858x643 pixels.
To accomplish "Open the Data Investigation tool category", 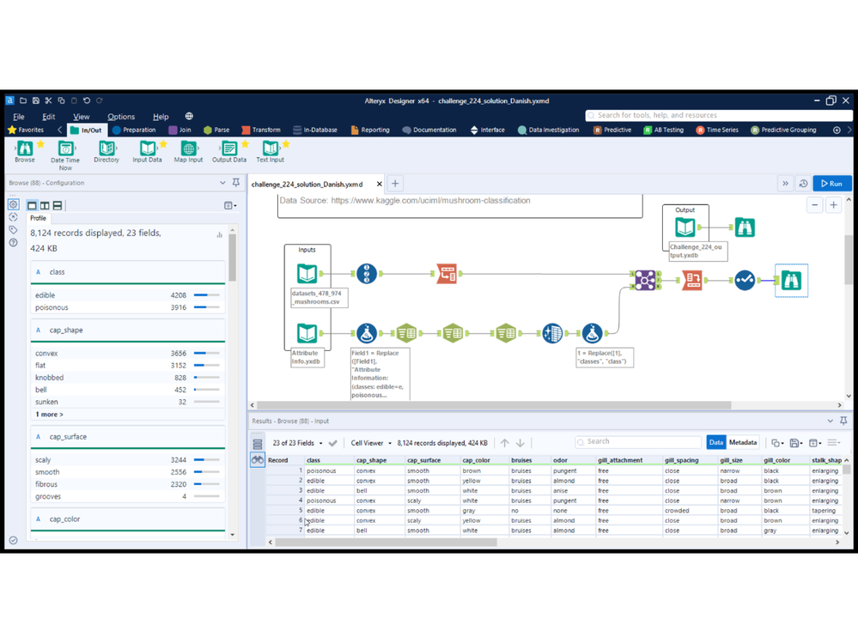I will click(x=548, y=130).
